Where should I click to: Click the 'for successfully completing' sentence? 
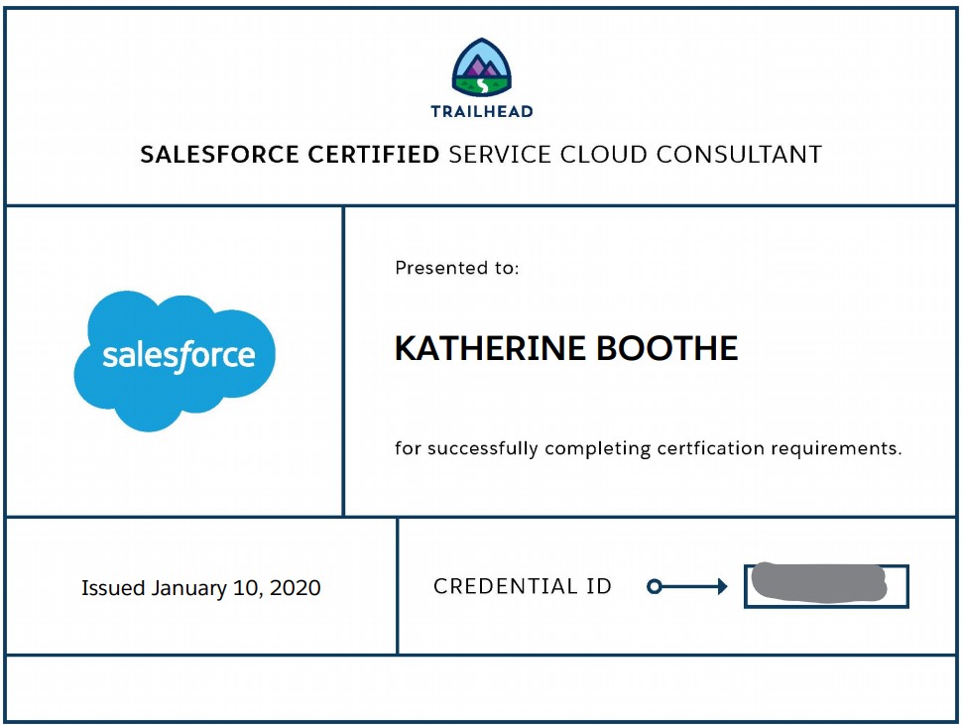click(x=648, y=449)
